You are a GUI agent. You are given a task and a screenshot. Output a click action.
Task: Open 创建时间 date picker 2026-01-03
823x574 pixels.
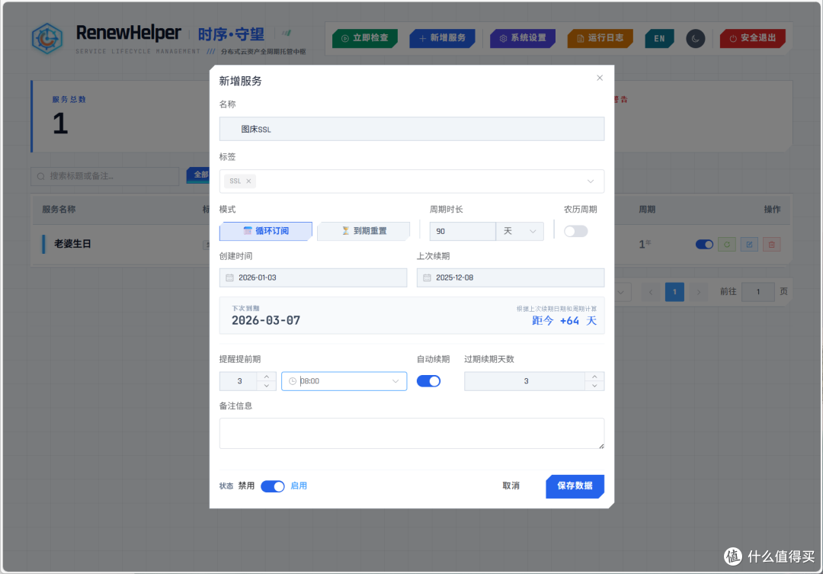coord(313,277)
